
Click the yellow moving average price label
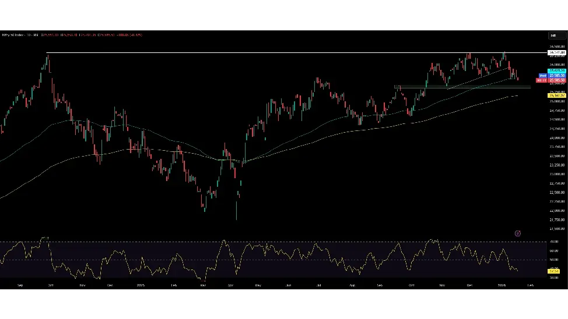(556, 95)
